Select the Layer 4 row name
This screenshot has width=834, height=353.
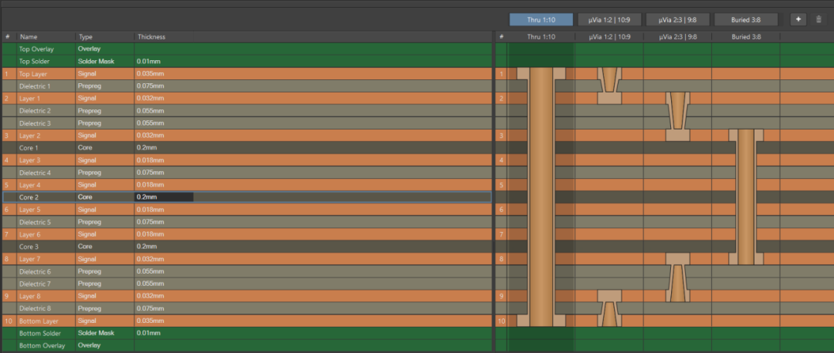tap(30, 185)
